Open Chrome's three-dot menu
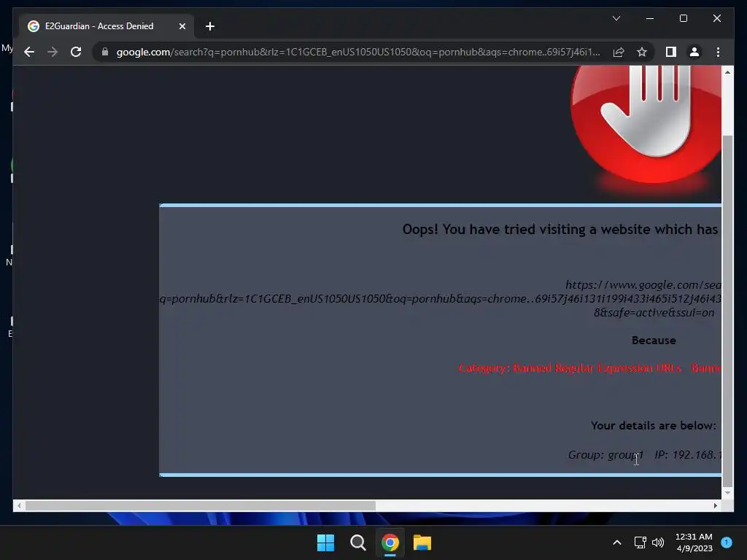 [x=718, y=52]
